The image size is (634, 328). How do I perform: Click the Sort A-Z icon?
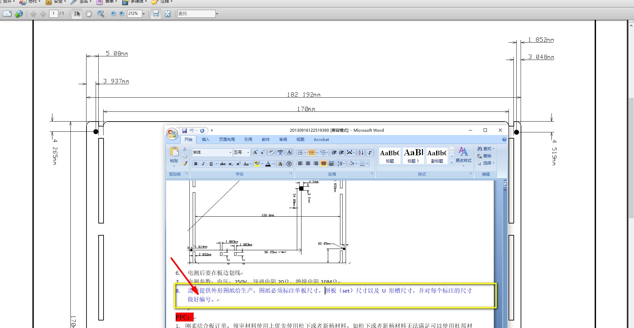pyautogui.click(x=361, y=153)
